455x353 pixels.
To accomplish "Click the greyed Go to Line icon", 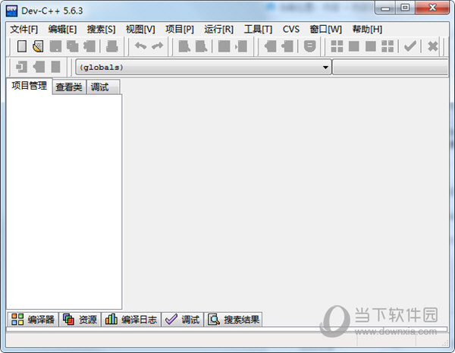I will pyautogui.click(x=241, y=46).
